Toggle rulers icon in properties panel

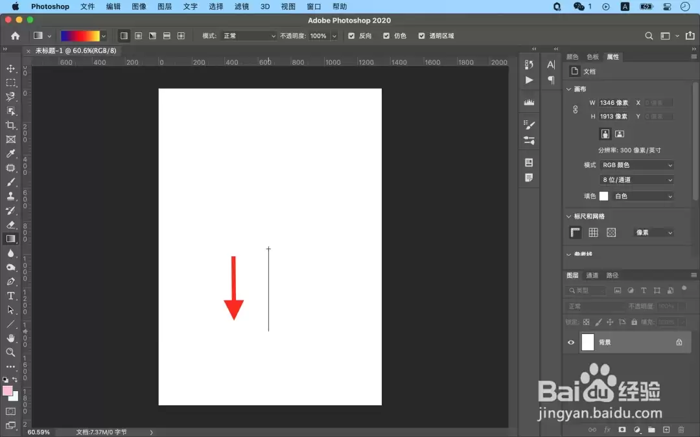pos(576,232)
